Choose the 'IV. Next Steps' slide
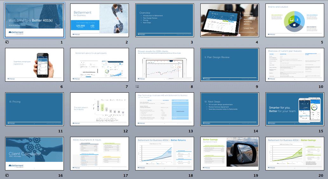Viewport: 328px width, 179px height. coord(230,109)
